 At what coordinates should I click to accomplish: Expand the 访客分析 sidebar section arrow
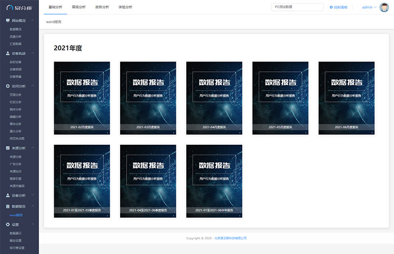pyautogui.click(x=33, y=195)
